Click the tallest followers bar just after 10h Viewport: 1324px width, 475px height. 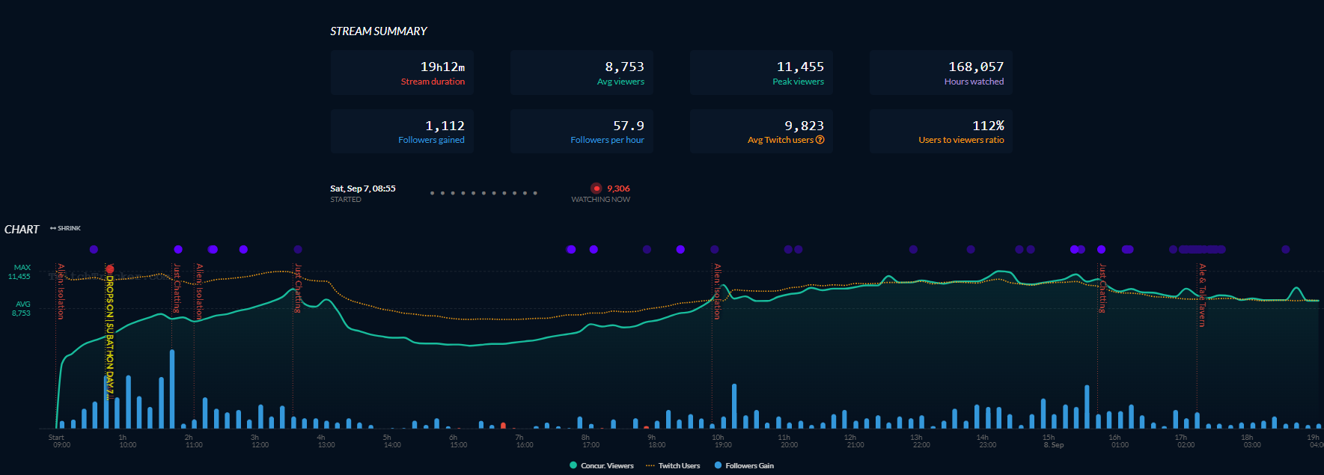pos(734,405)
